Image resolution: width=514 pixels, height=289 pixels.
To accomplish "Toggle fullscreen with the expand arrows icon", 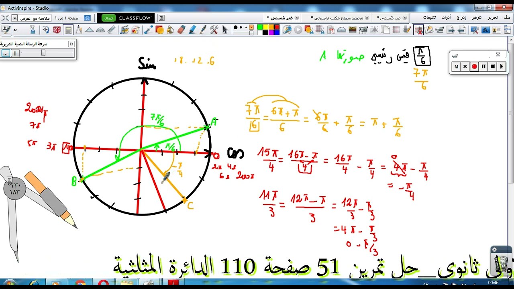I will click(5, 18).
